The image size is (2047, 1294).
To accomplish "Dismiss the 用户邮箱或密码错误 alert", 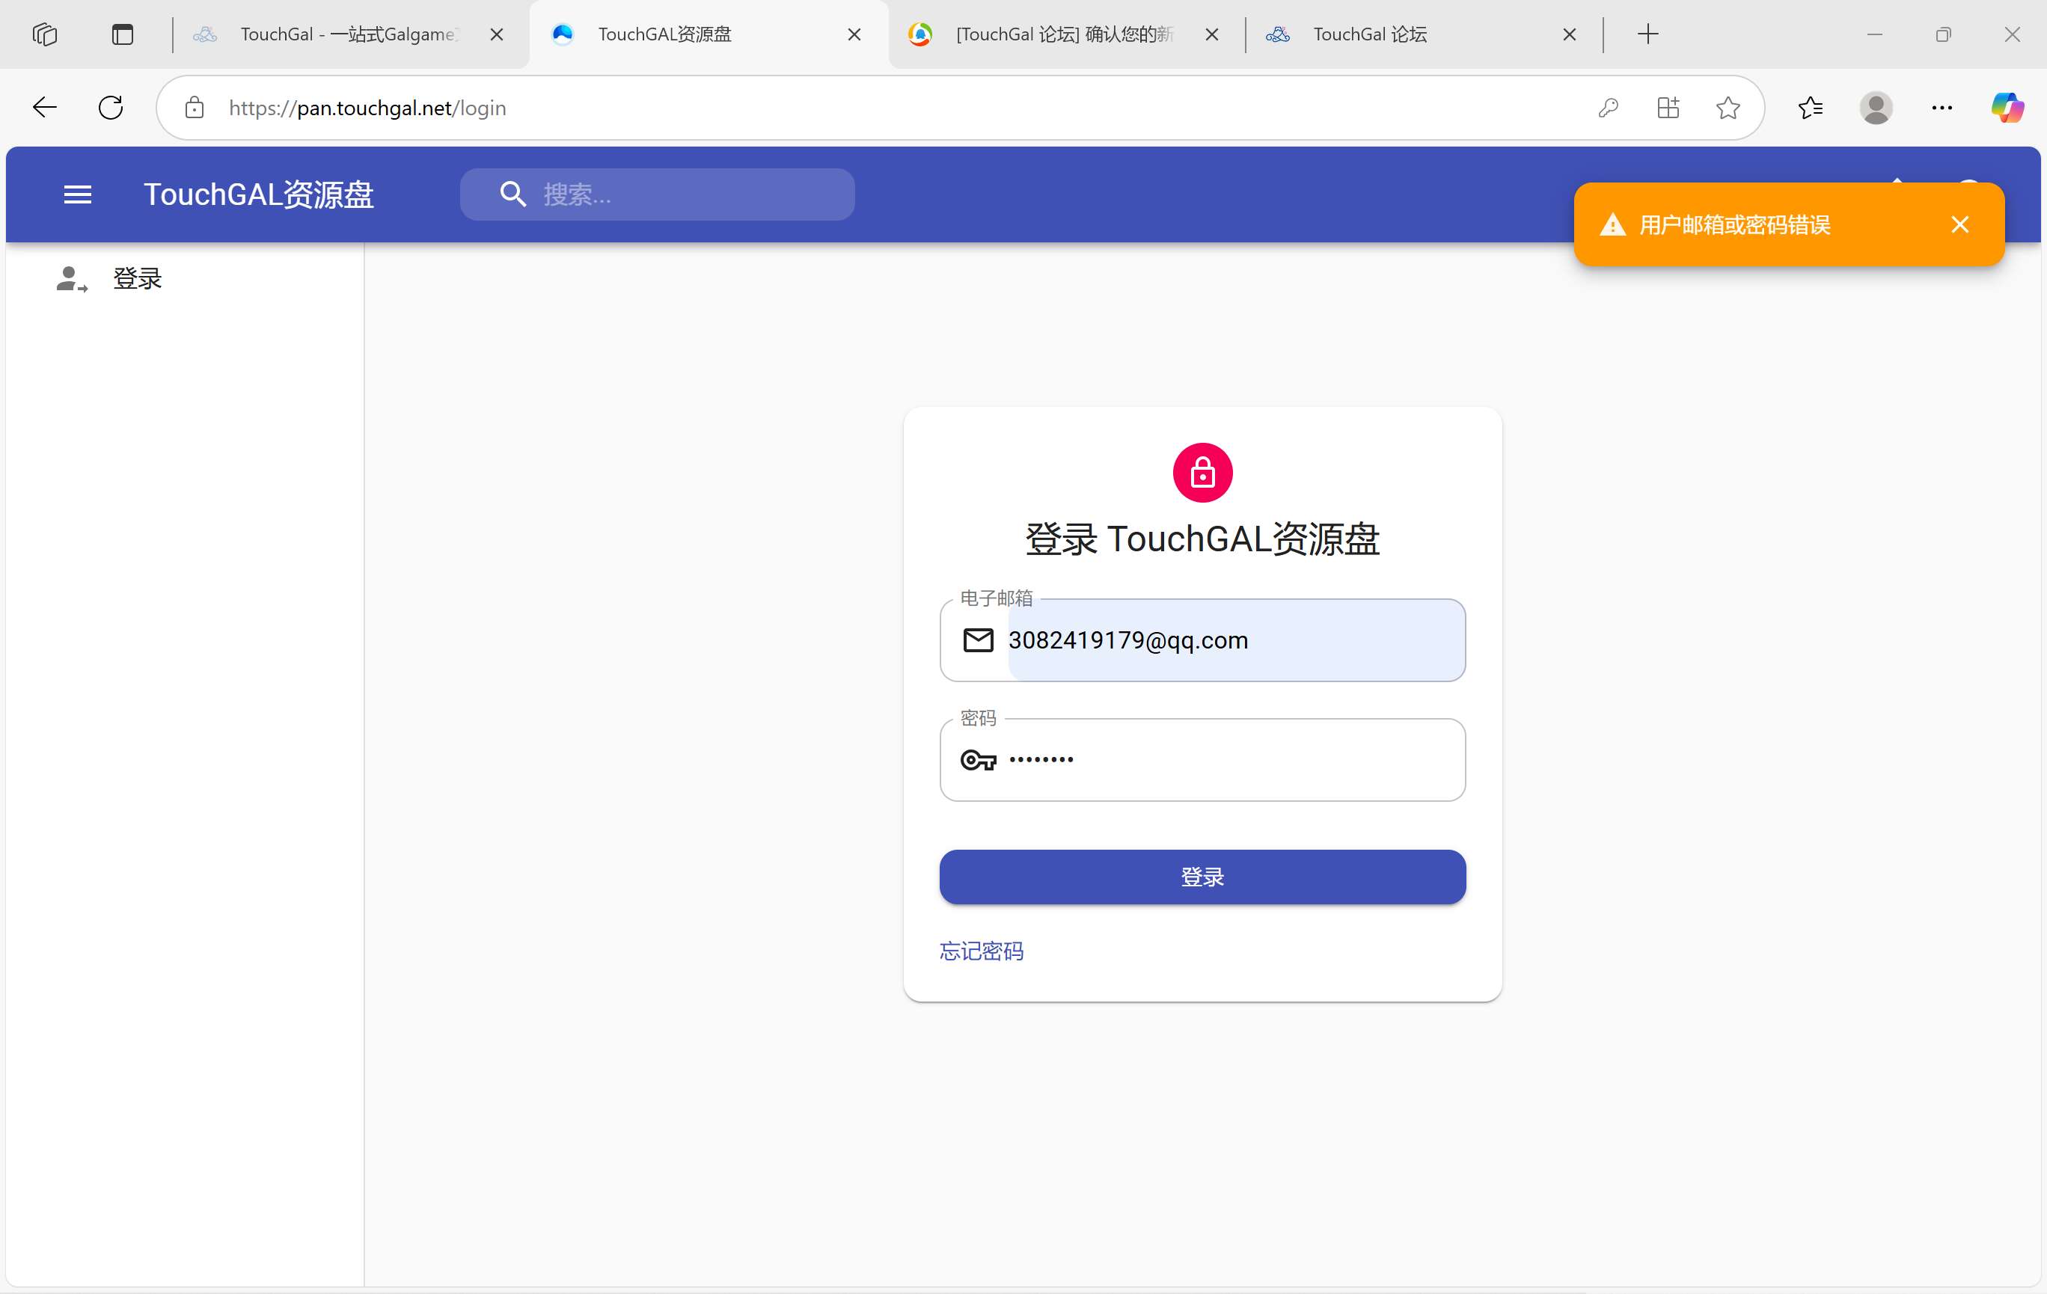I will 1959,224.
